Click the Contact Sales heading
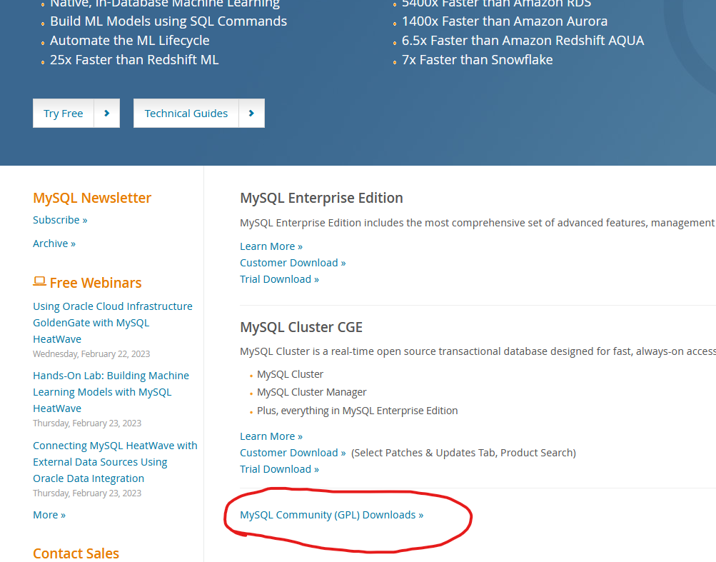Viewport: 716px width, 562px height. click(76, 553)
